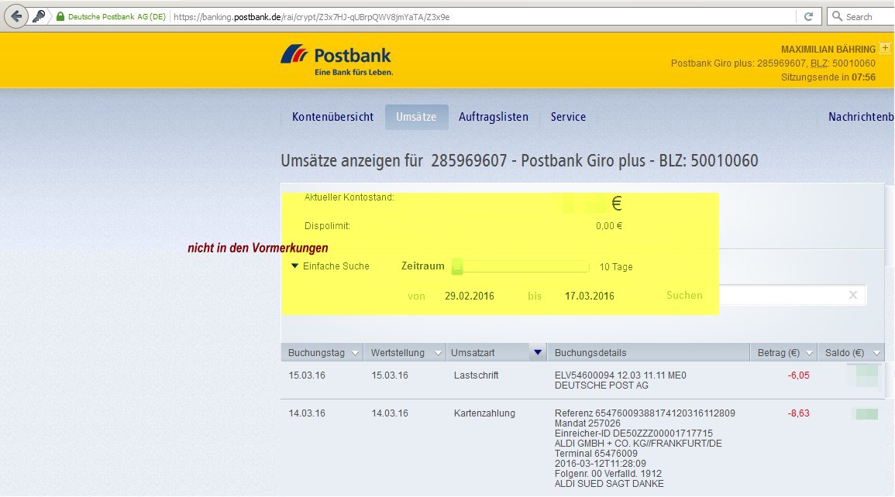Screen dimensions: 895x497
Task: Click the Wertstellung cell 14.03.16
Action: pos(390,413)
